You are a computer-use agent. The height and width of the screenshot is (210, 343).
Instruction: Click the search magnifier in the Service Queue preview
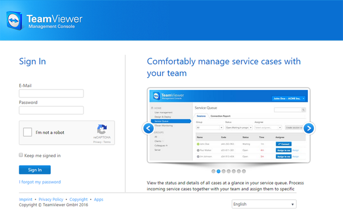click(x=304, y=110)
